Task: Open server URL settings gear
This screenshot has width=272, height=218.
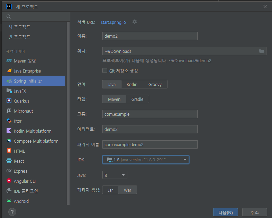Action: 135,22
